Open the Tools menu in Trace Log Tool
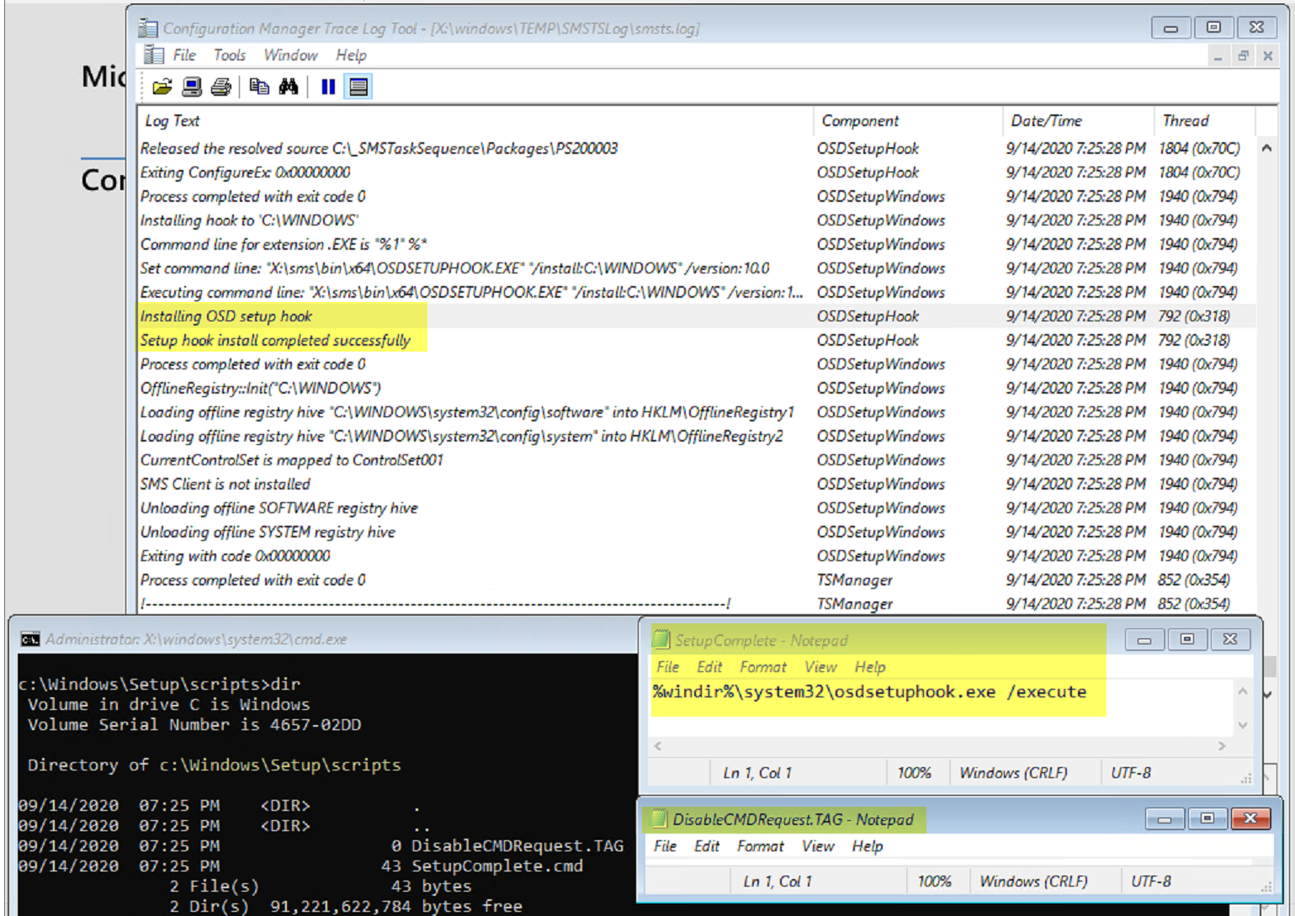Image resolution: width=1295 pixels, height=916 pixels. (229, 56)
